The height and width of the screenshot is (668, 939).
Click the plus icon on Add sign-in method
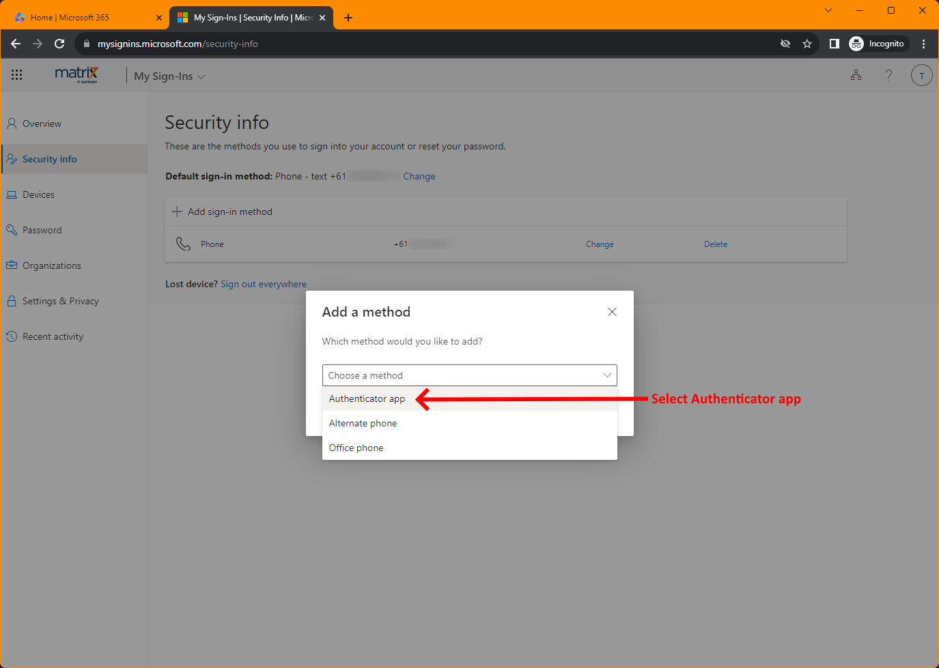coord(178,212)
